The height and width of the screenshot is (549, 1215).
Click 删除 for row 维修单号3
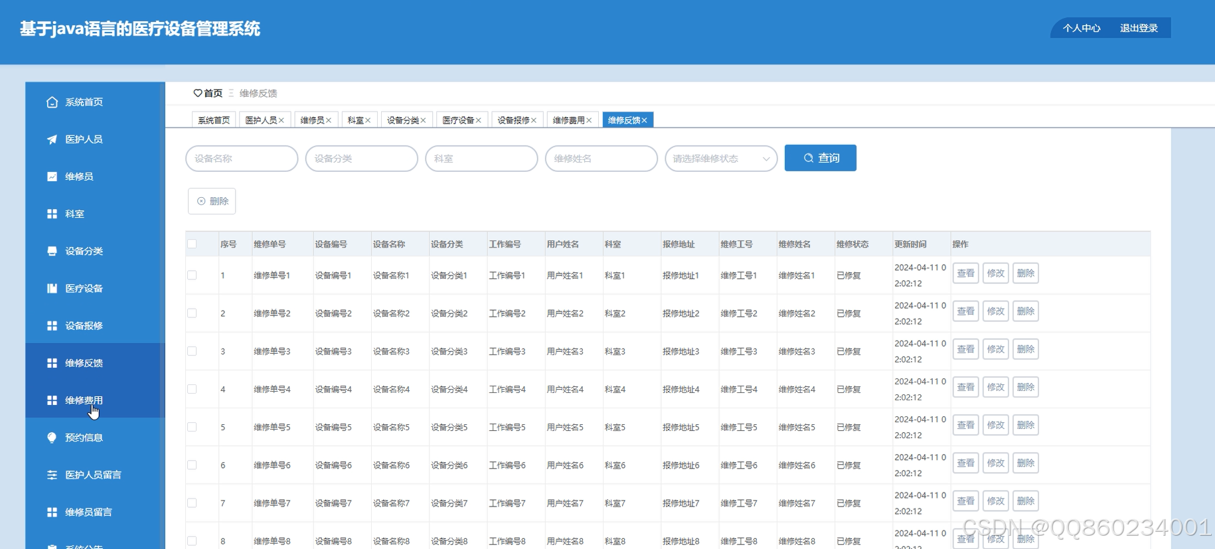click(1026, 349)
